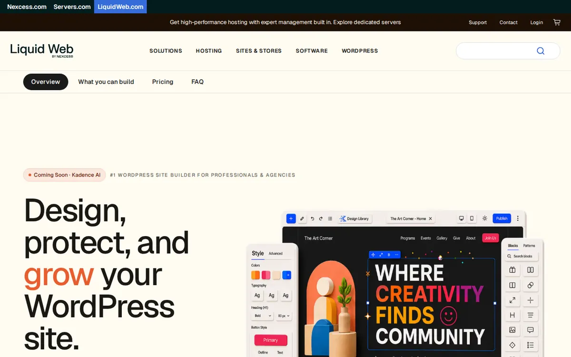Select the Patterns tab
The width and height of the screenshot is (571, 357).
click(529, 246)
